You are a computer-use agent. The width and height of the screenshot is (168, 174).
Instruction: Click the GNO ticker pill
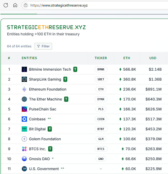coord(101,159)
